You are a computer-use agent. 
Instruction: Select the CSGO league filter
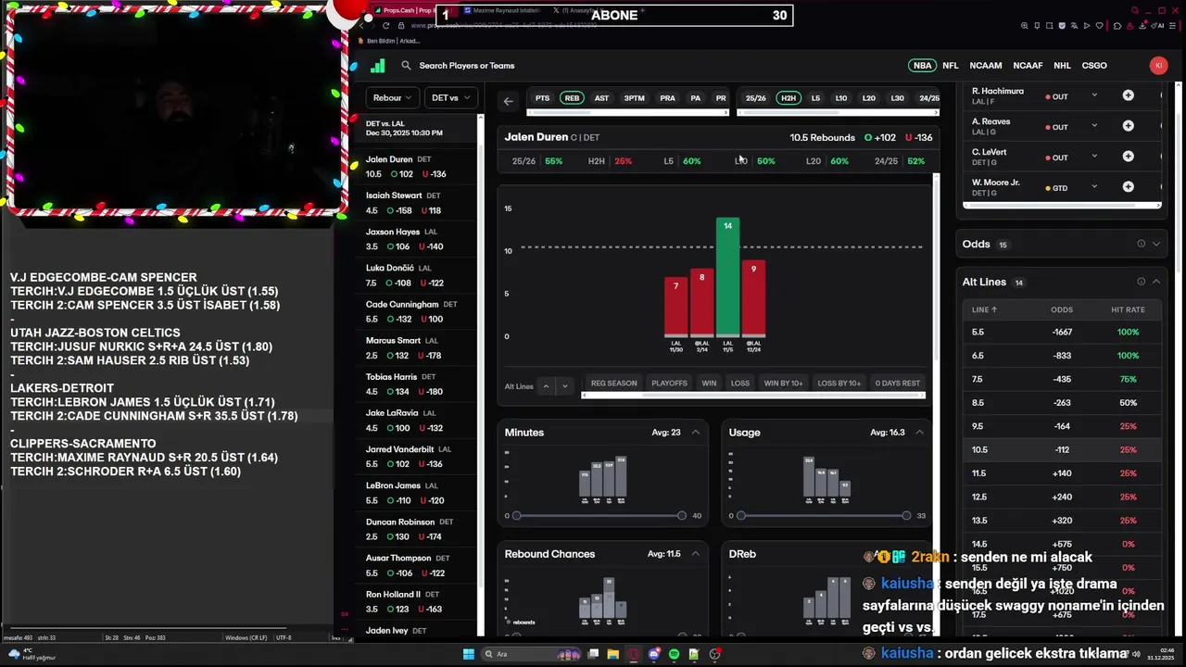[x=1094, y=66]
